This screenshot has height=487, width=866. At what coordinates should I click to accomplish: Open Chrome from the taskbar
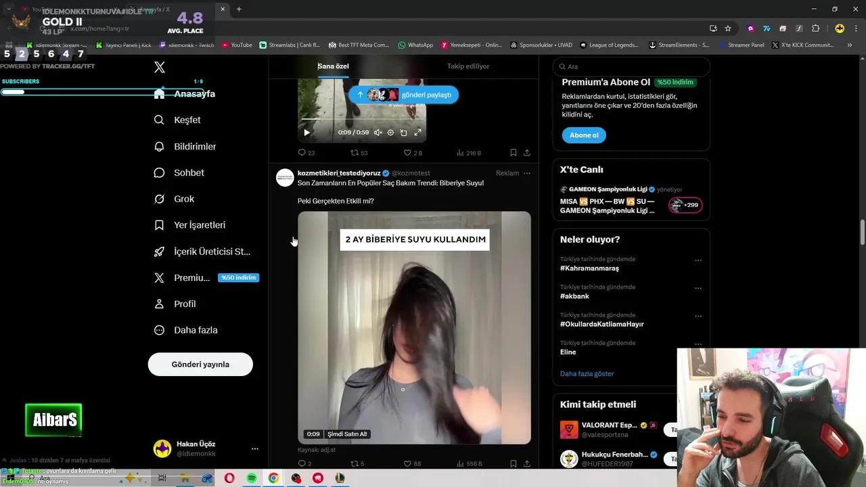(273, 478)
